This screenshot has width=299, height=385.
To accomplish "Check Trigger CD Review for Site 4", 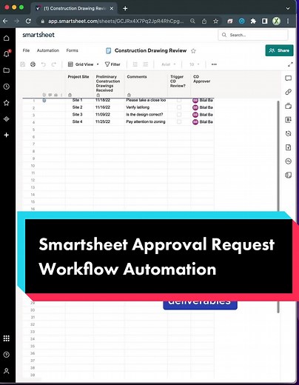I will click(x=179, y=121).
